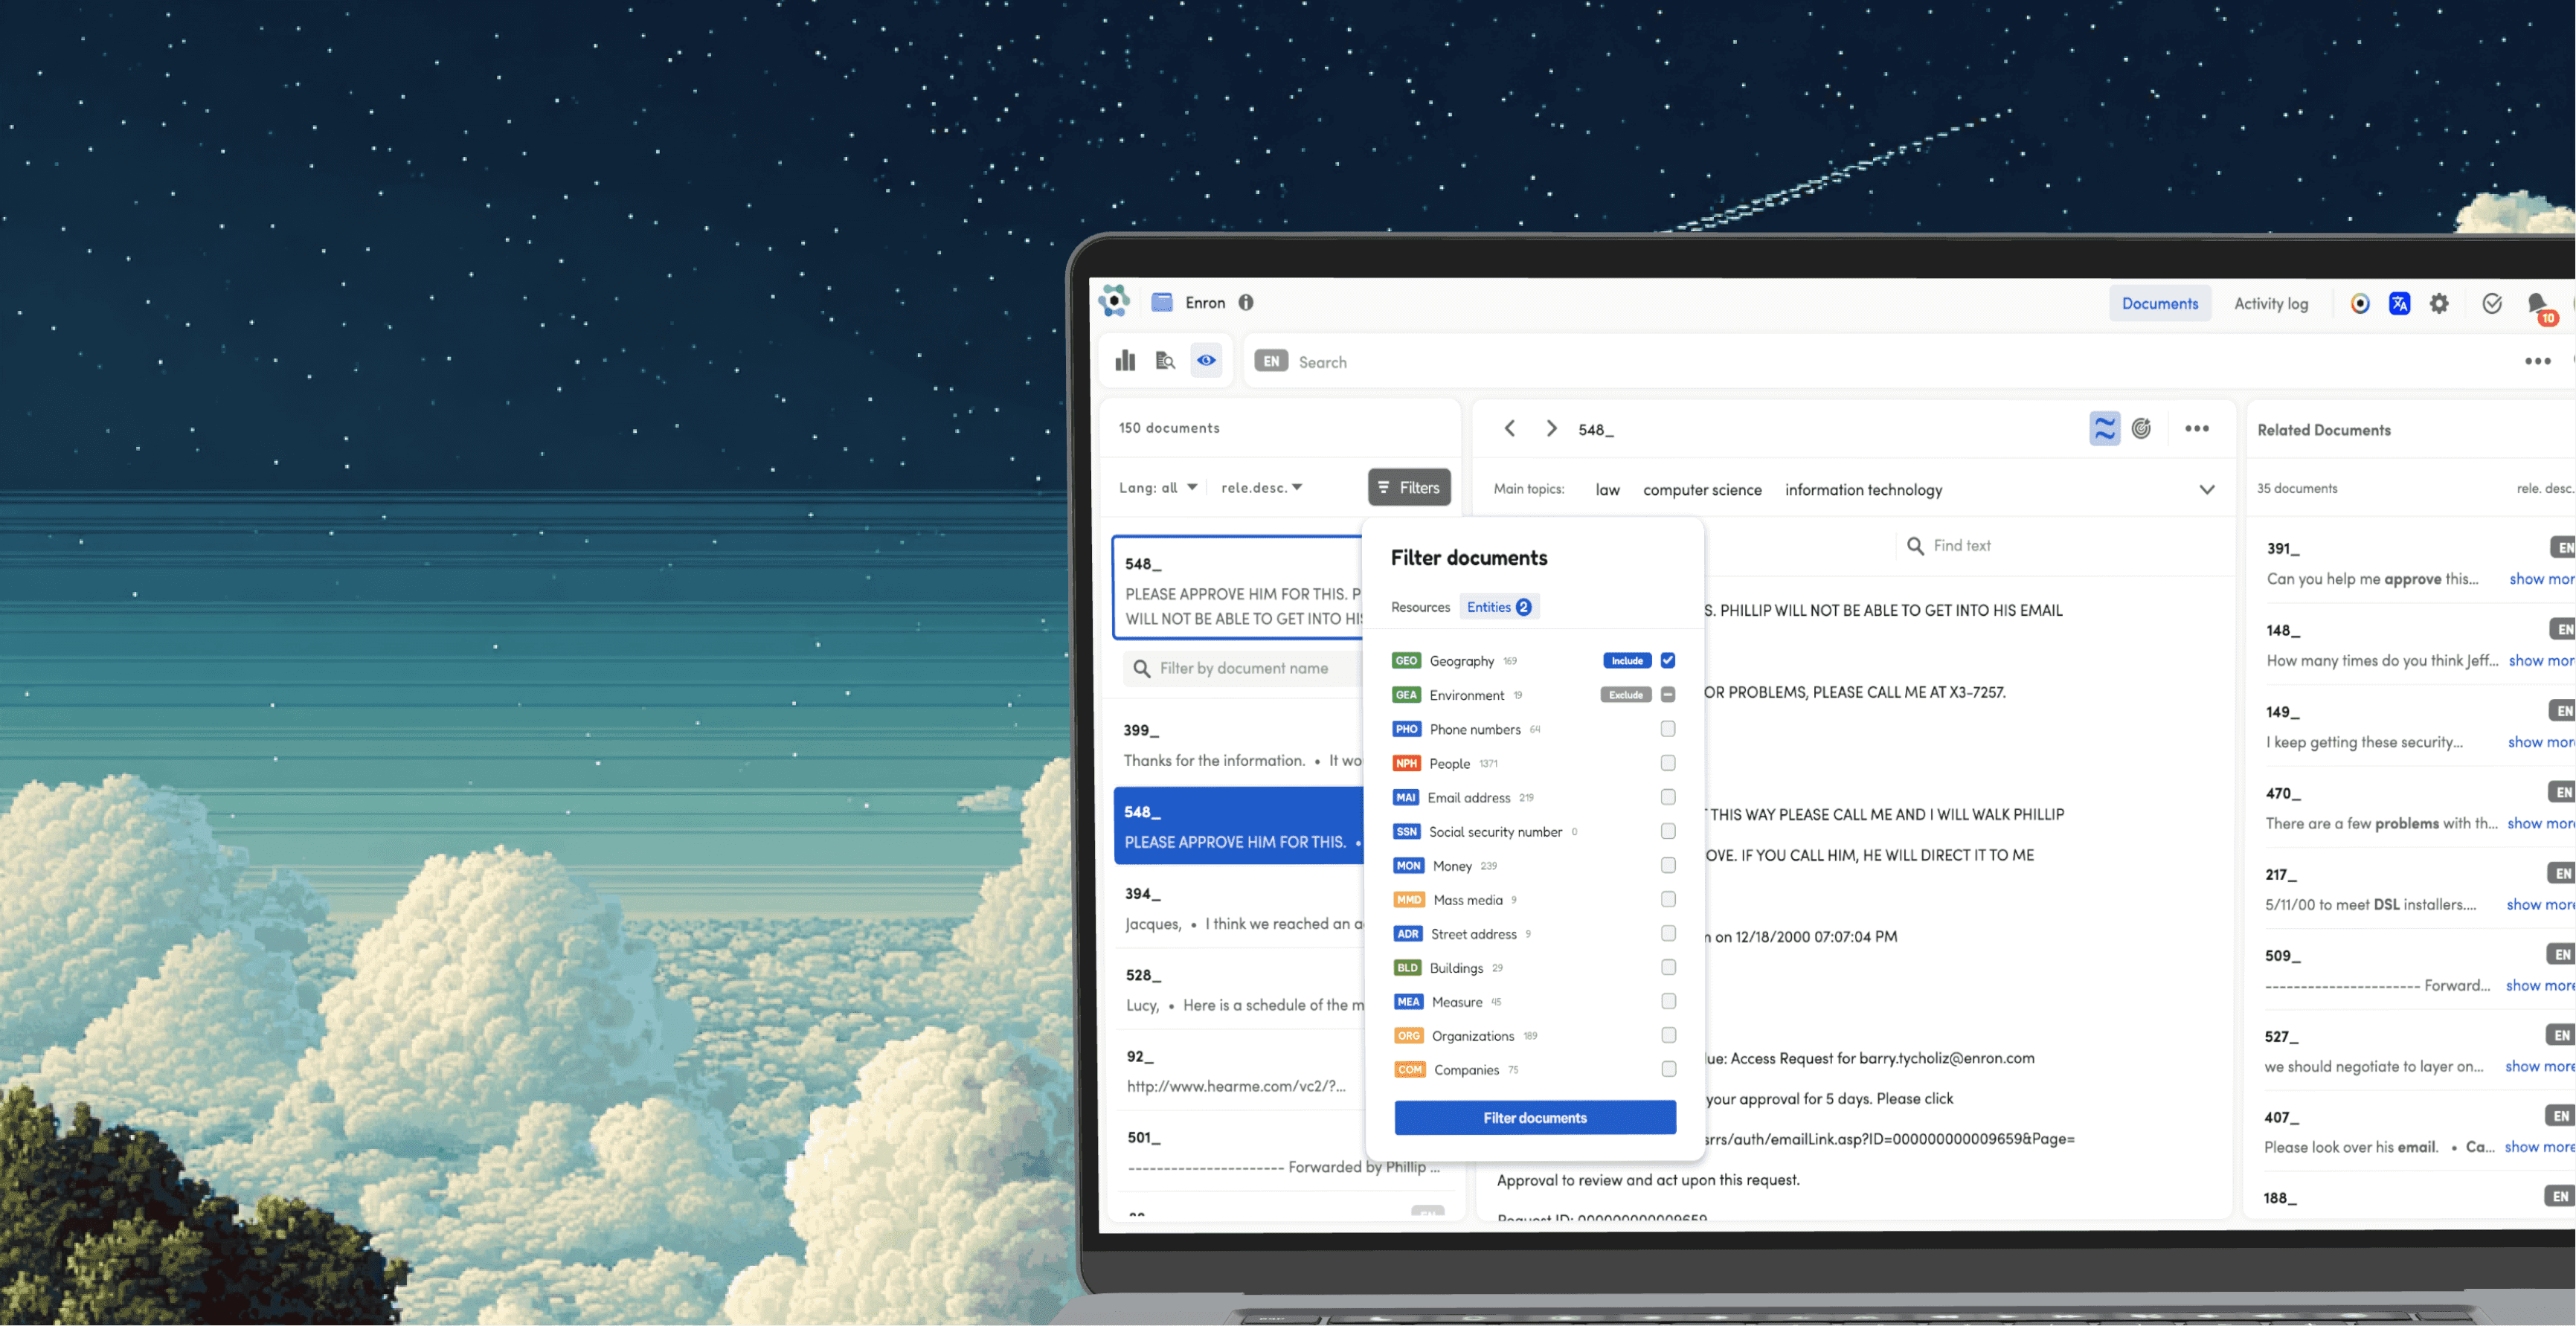This screenshot has width=2576, height=1326.
Task: Toggle the eye view icon
Action: point(1206,361)
